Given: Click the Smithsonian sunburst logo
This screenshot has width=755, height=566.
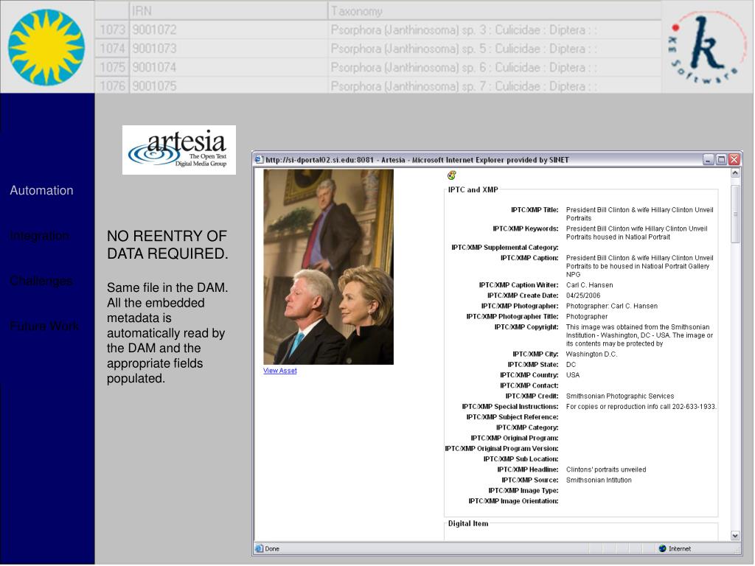Looking at the screenshot, I should (x=46, y=47).
